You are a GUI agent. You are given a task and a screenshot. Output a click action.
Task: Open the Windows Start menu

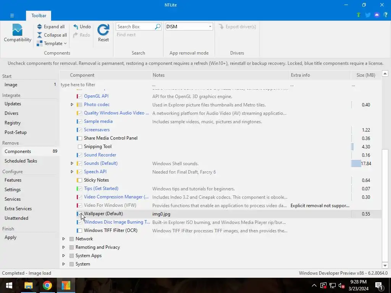coord(9,285)
